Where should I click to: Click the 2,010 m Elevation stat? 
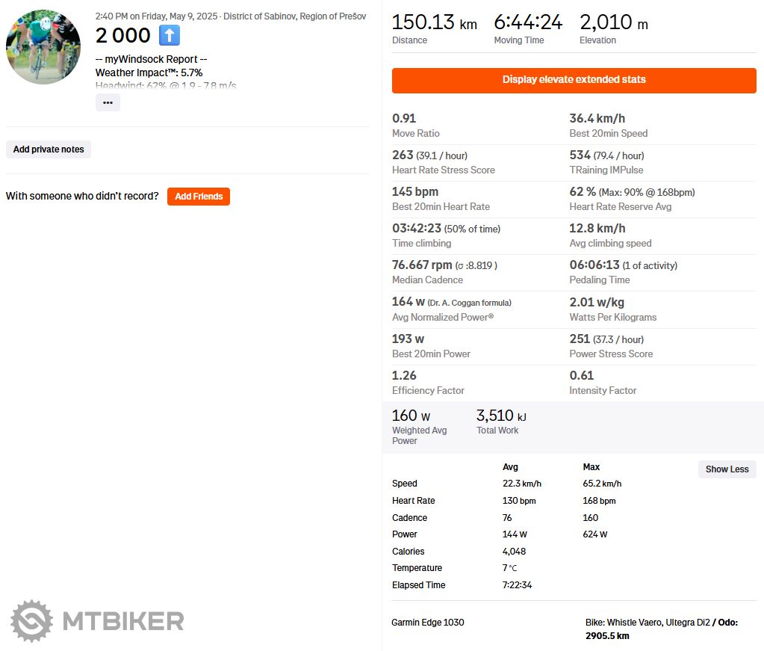coord(613,22)
